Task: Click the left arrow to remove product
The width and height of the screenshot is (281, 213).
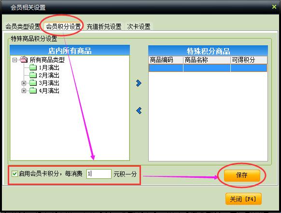Action: [139, 111]
